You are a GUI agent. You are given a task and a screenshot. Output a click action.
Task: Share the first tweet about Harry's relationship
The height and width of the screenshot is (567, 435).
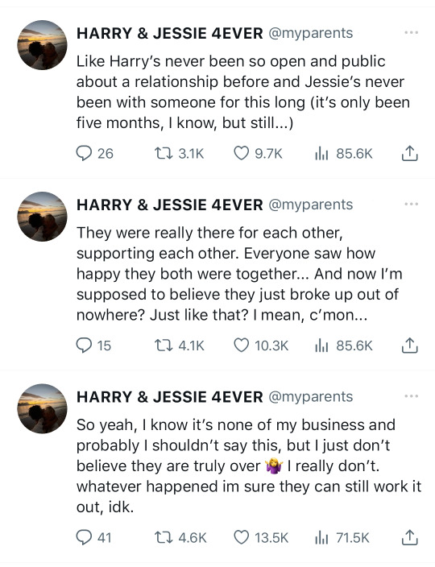click(409, 153)
